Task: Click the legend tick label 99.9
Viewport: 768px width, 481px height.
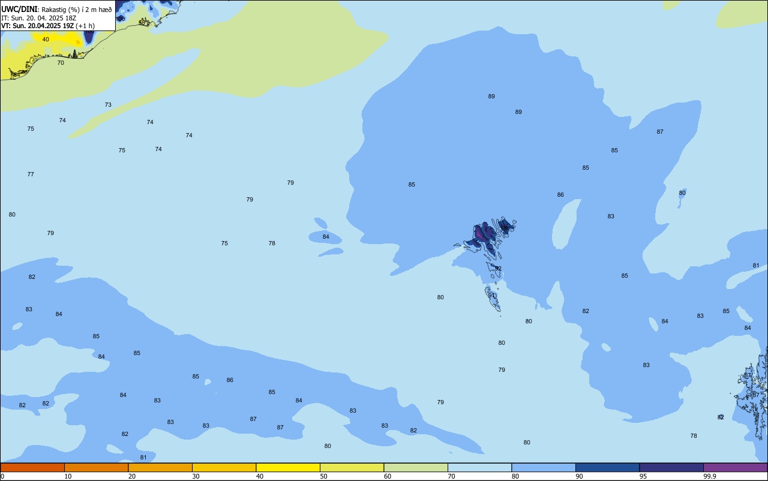Action: point(710,476)
